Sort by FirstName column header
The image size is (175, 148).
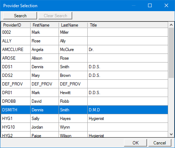point(45,25)
